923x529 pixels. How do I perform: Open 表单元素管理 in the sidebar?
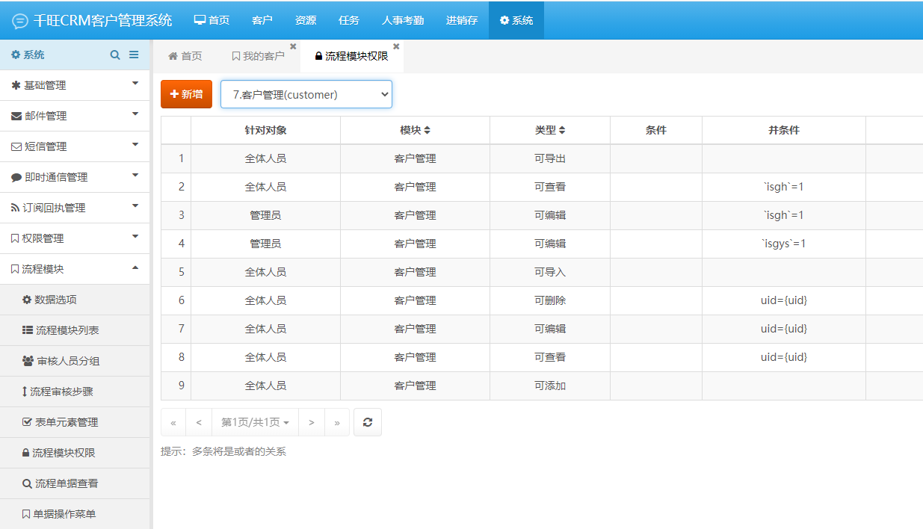tap(75, 422)
